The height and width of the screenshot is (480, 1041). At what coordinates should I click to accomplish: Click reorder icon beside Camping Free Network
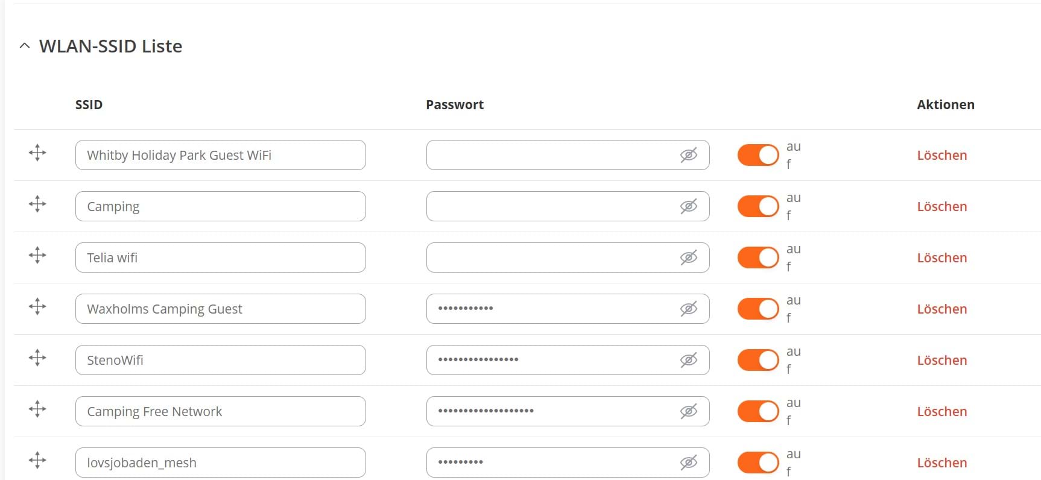tap(37, 409)
